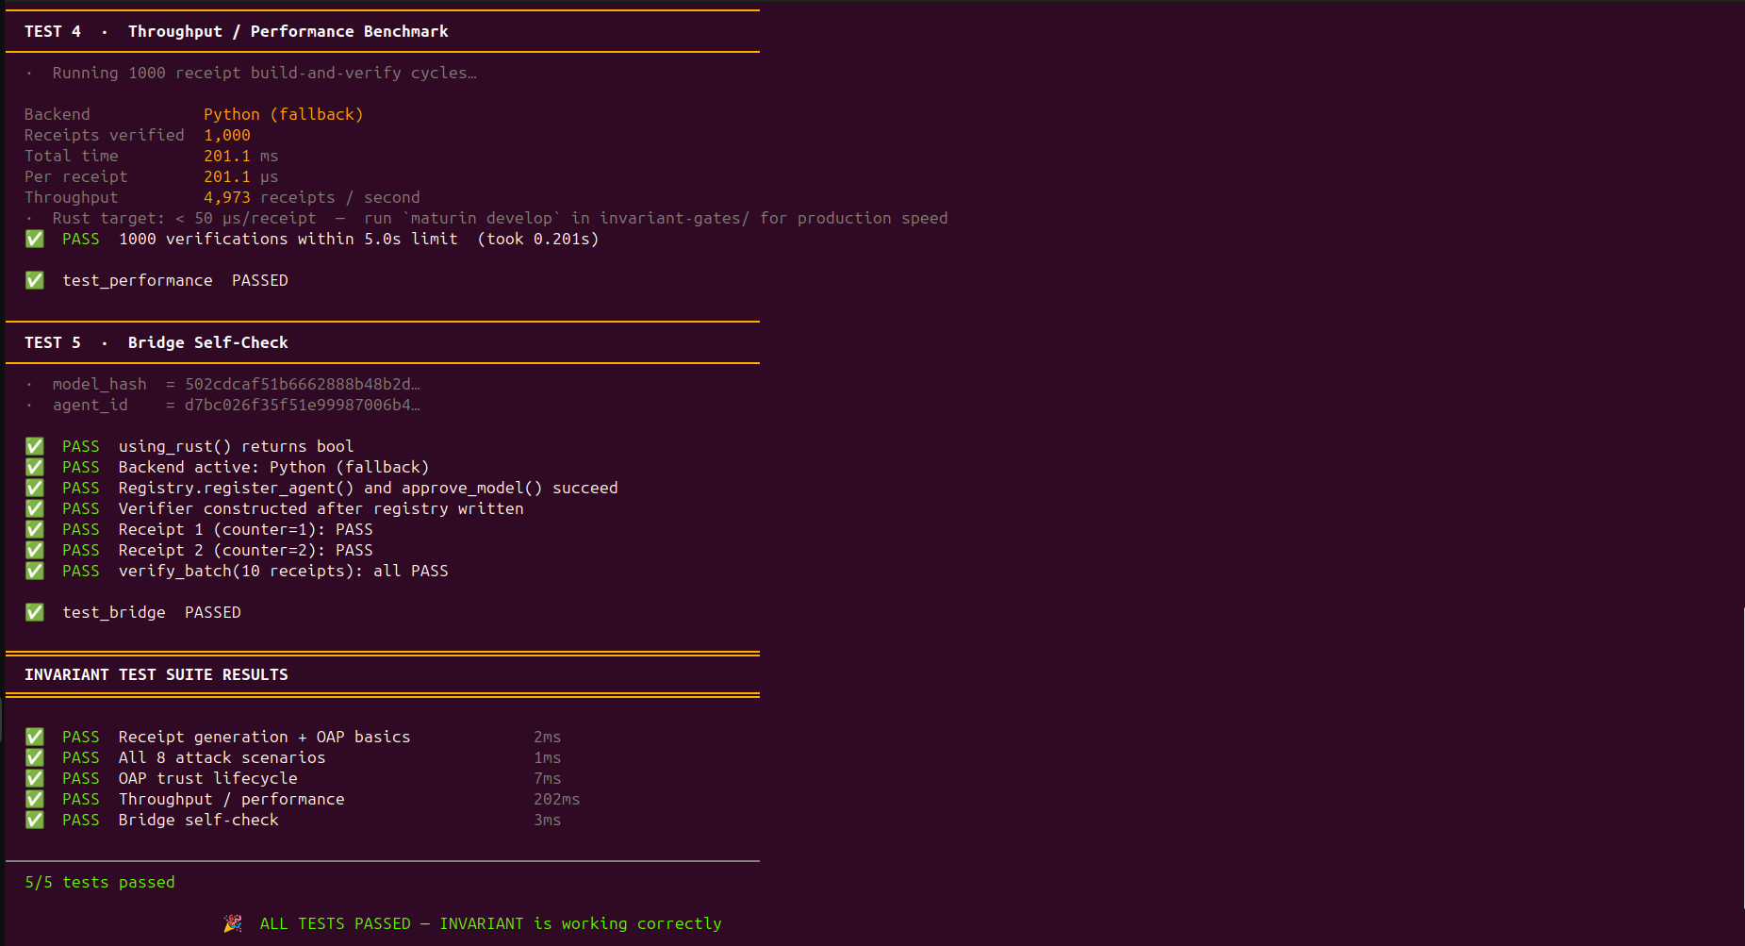Select the TEST 5 Bridge Self-Check header
The image size is (1745, 946).
coord(156,342)
